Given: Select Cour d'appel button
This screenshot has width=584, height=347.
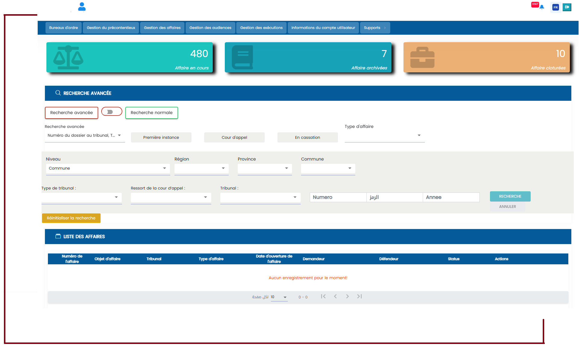Looking at the screenshot, I should (234, 137).
